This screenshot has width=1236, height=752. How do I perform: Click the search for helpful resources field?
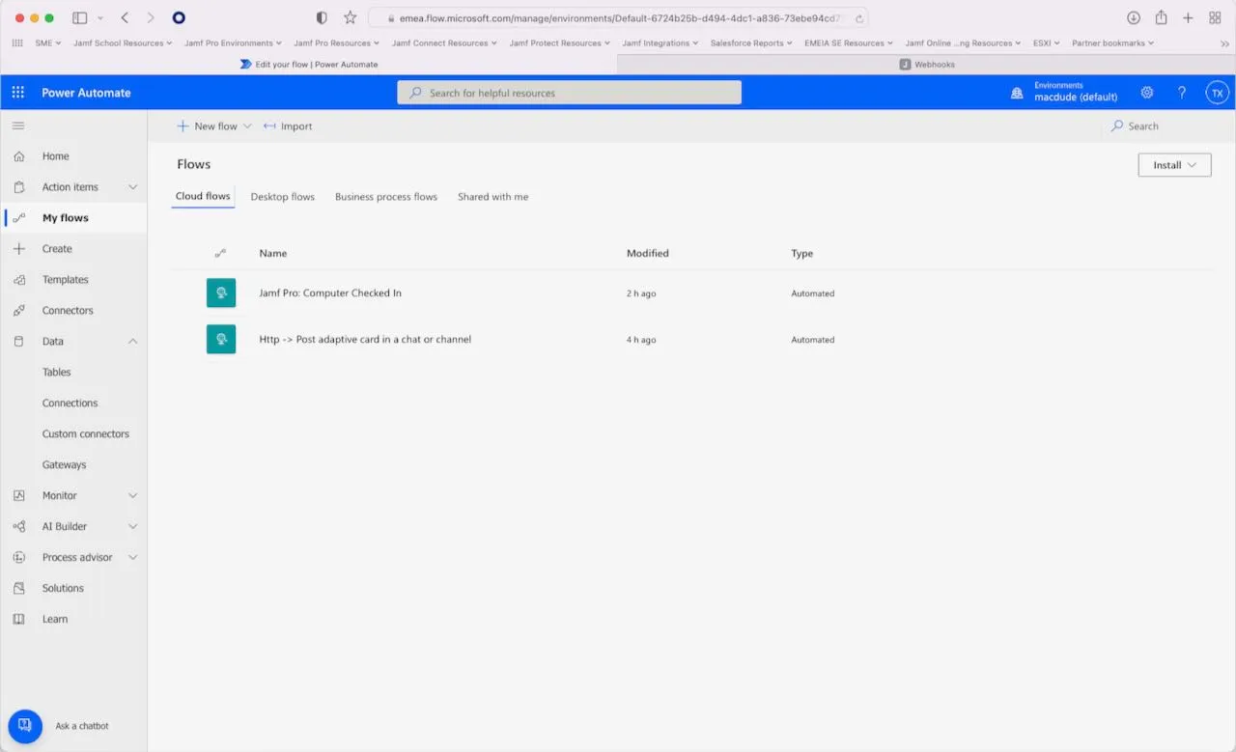(569, 92)
